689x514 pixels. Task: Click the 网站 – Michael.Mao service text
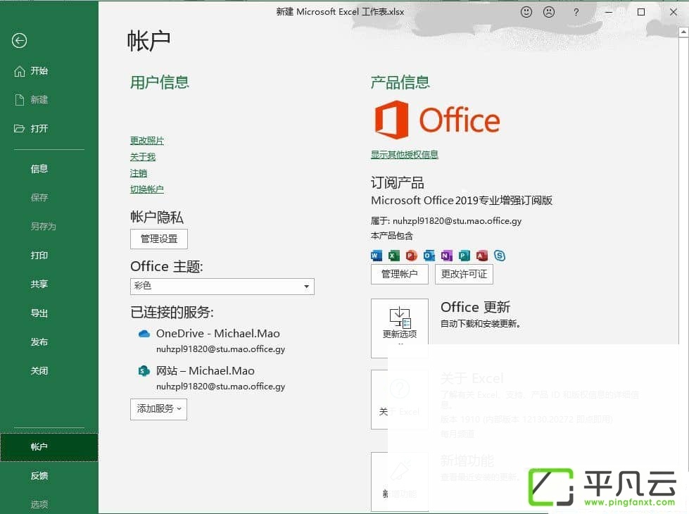coord(206,371)
